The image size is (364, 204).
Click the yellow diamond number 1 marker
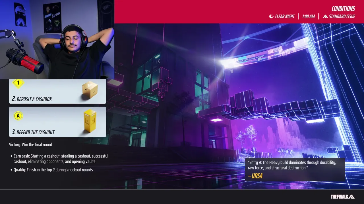[x=18, y=83]
